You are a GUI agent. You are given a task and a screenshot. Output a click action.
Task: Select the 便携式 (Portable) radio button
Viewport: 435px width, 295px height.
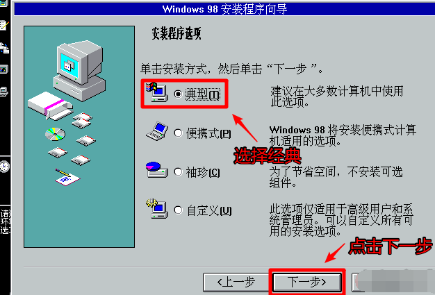(x=178, y=133)
